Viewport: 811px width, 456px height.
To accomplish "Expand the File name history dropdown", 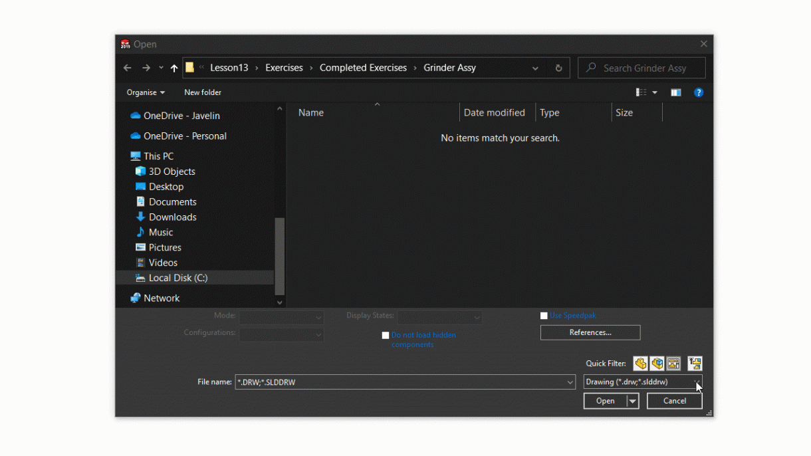I will click(570, 382).
